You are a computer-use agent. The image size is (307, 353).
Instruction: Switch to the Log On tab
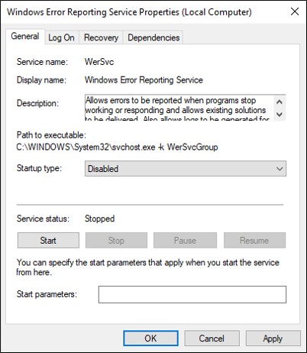[61, 37]
